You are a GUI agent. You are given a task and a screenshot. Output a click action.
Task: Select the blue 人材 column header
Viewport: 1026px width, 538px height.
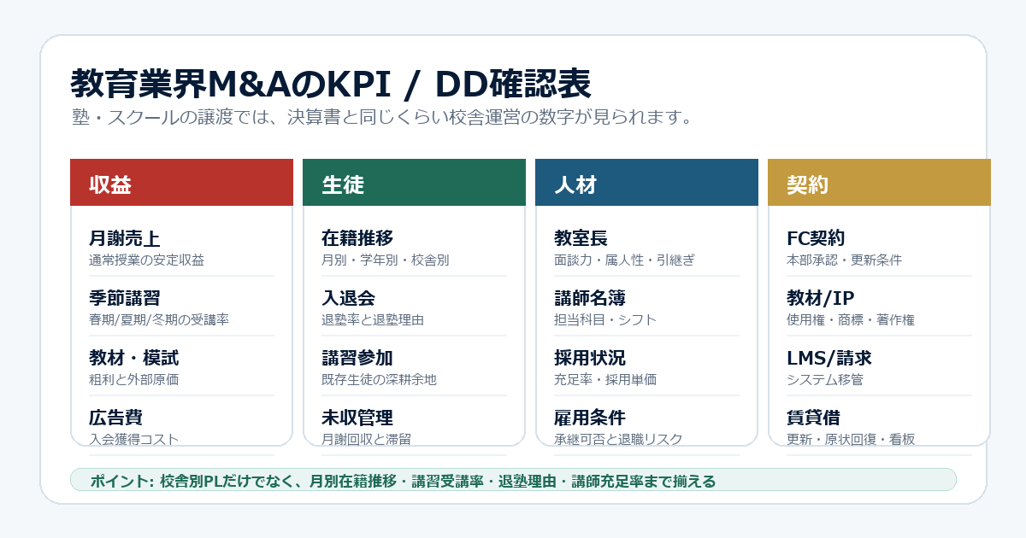coord(646,183)
